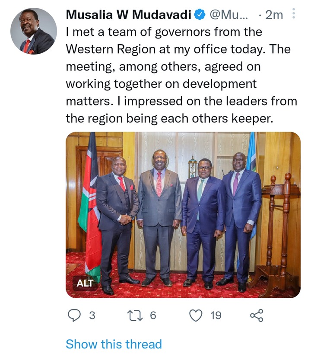This screenshot has width=311, height=361.
Task: Click the retweet arrows icon
Action: click(135, 316)
